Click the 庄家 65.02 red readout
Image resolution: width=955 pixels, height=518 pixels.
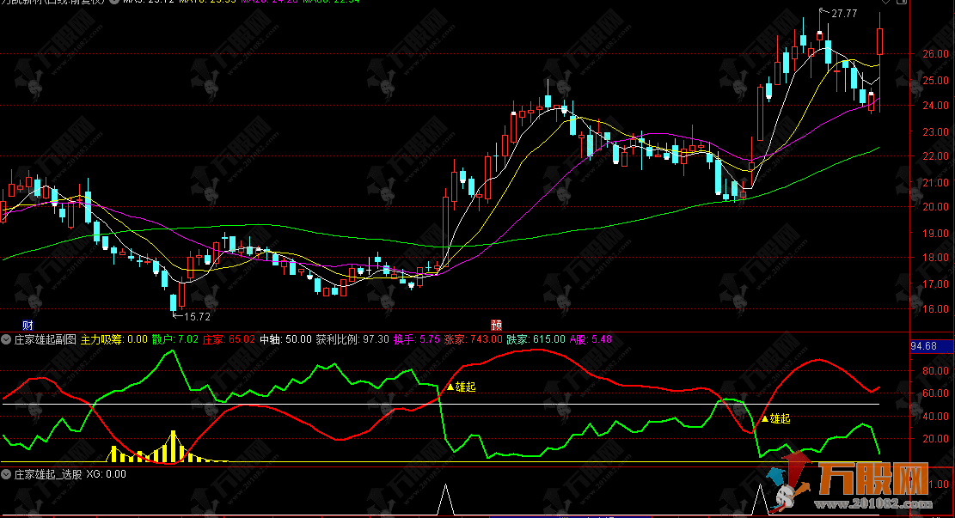point(229,340)
